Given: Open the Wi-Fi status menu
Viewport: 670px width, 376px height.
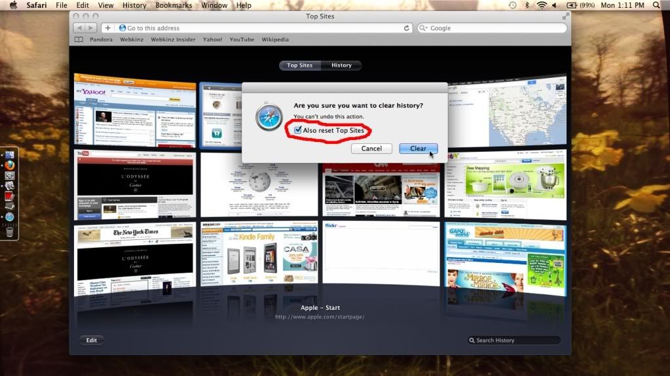Looking at the screenshot, I should [542, 5].
